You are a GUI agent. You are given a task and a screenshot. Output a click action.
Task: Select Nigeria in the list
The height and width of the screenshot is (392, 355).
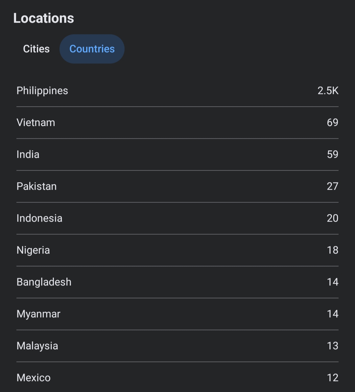tap(177, 250)
